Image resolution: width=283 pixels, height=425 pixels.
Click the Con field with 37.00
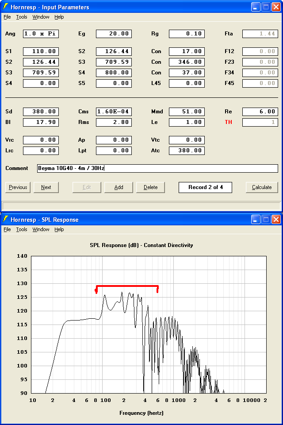[x=187, y=73]
